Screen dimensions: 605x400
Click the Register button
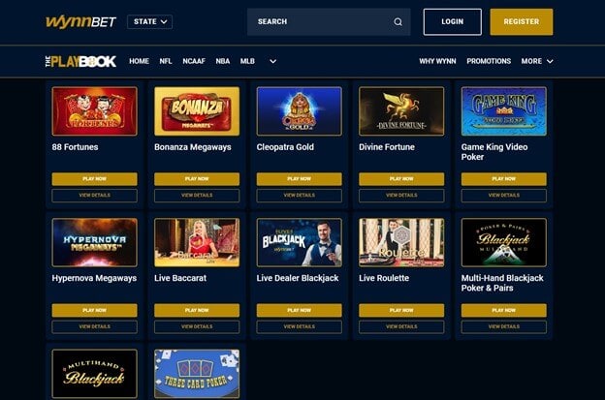coord(522,22)
